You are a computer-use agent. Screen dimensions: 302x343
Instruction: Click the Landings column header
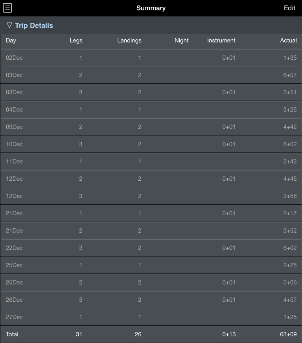click(x=129, y=40)
